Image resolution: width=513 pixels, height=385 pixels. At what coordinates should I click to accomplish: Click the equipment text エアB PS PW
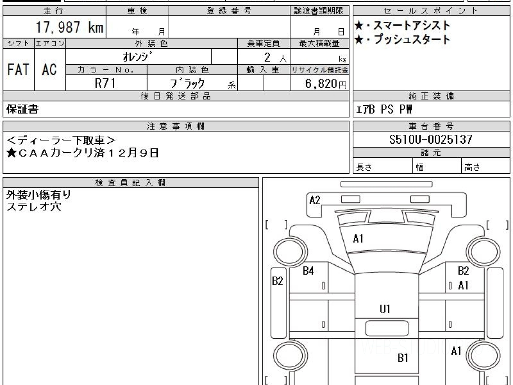tap(384, 110)
